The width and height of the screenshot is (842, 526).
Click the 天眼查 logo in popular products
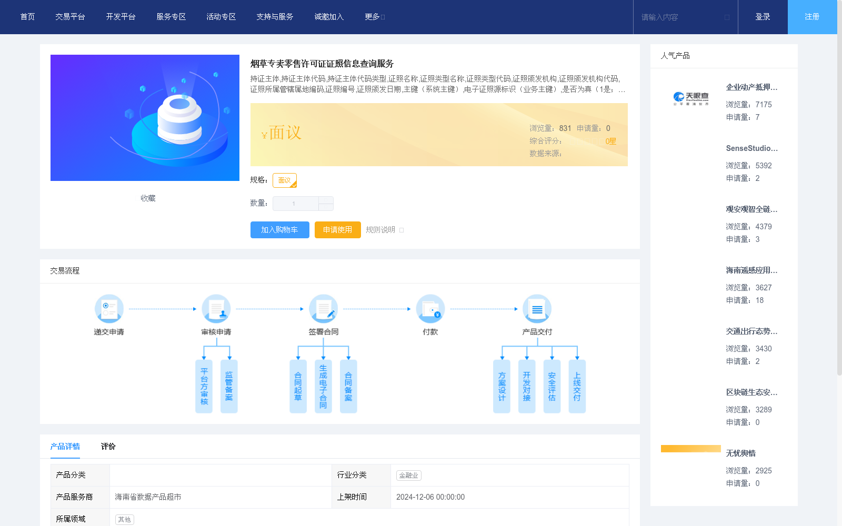pyautogui.click(x=690, y=98)
